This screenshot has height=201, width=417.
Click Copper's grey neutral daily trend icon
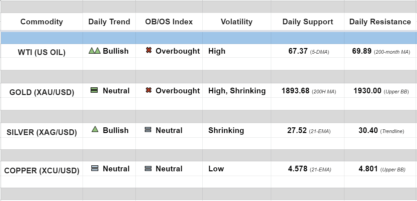pyautogui.click(x=95, y=169)
